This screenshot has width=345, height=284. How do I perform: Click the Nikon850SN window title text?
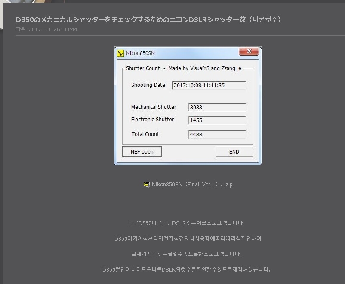click(140, 53)
